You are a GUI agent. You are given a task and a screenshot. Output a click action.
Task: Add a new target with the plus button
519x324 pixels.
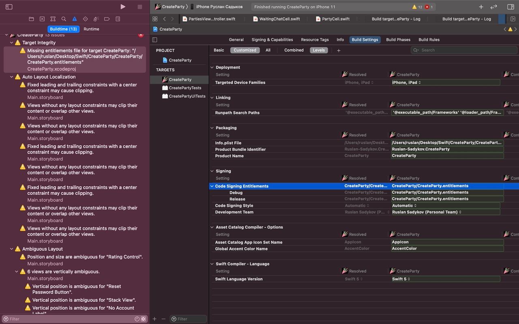point(154,319)
